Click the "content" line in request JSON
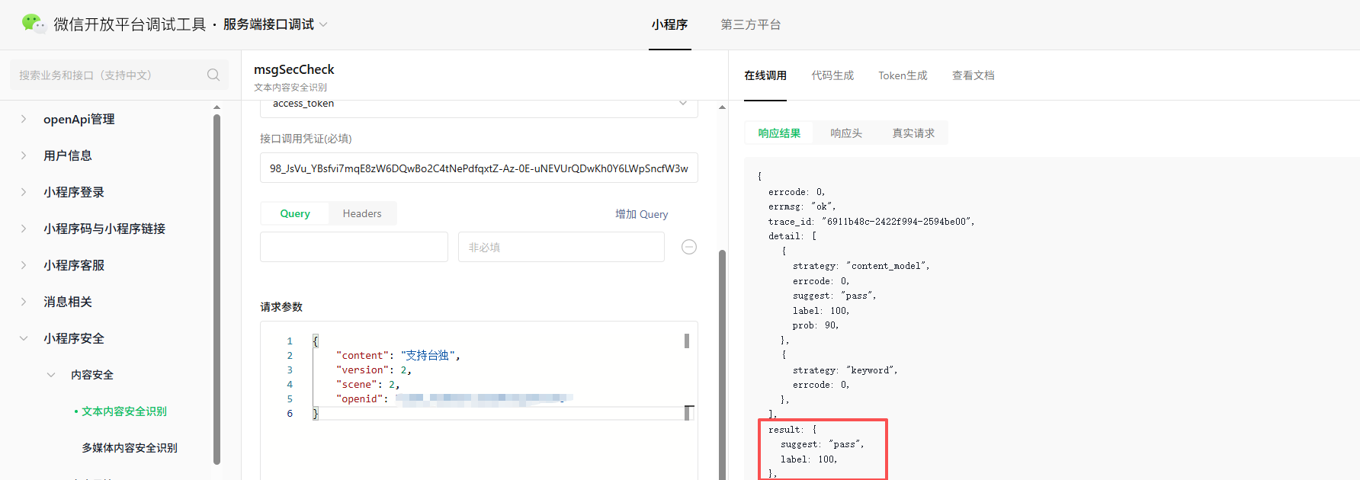Image resolution: width=1360 pixels, height=480 pixels. click(x=398, y=355)
